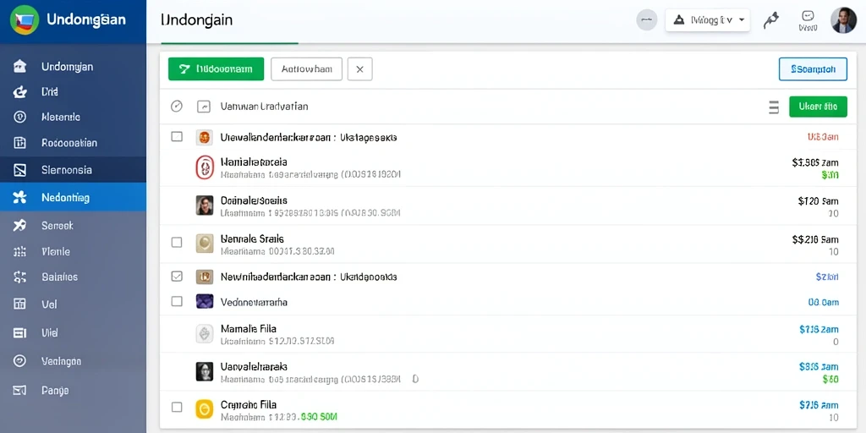Click the hamburger list icon beside green button
Viewport: 866px width, 433px height.
coord(774,107)
